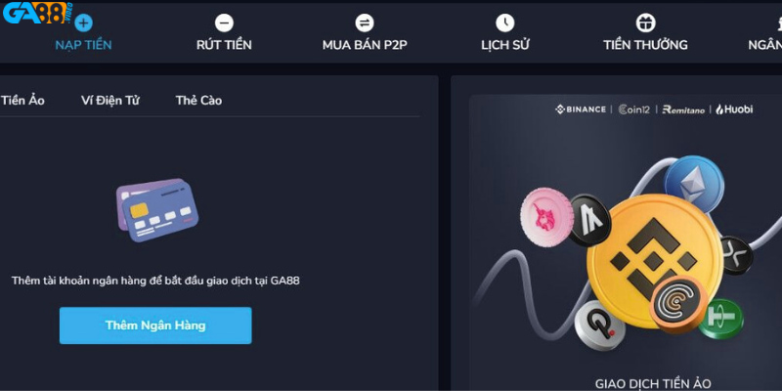Click the clock icon for Lịch Sử
Screen dimensions: 782x391
click(504, 22)
